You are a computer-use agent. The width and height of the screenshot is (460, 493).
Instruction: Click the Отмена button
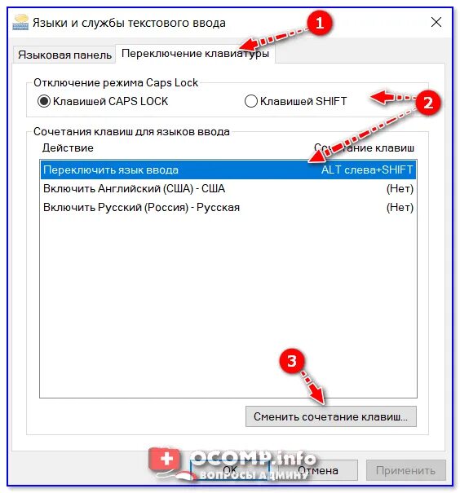click(x=318, y=470)
